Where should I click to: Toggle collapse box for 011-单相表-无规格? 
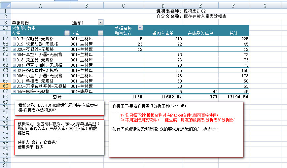pos(14,81)
